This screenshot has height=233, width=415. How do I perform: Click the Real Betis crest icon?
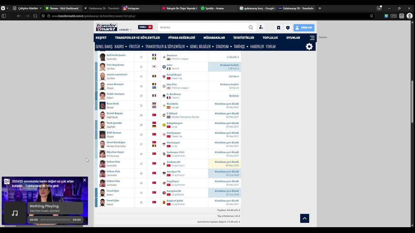pos(164,105)
